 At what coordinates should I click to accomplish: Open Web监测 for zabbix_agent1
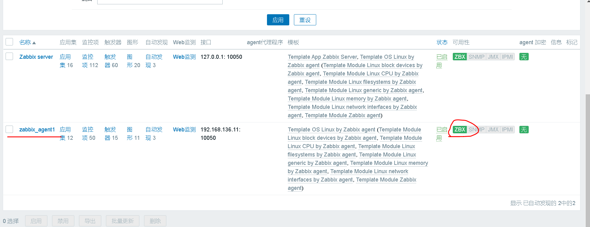(x=184, y=130)
